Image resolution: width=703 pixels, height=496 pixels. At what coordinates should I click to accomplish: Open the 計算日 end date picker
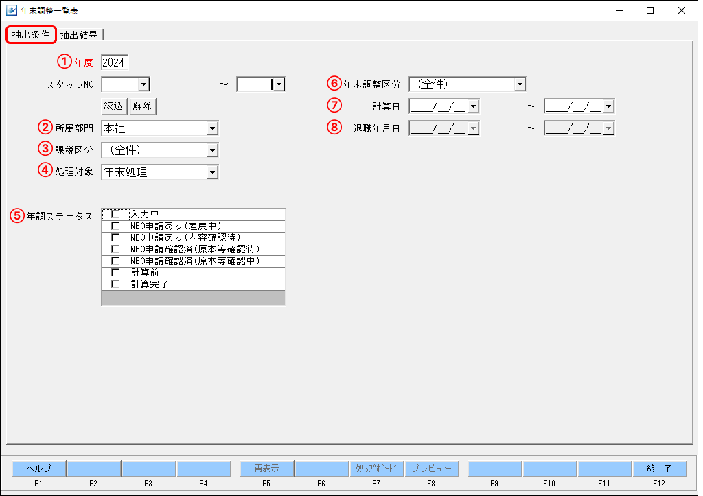coord(608,106)
